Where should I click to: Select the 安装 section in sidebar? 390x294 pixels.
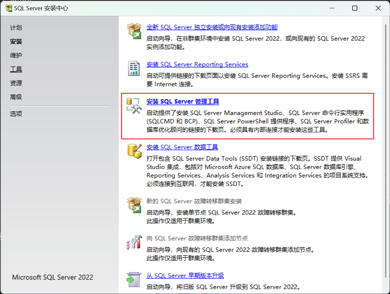click(16, 42)
